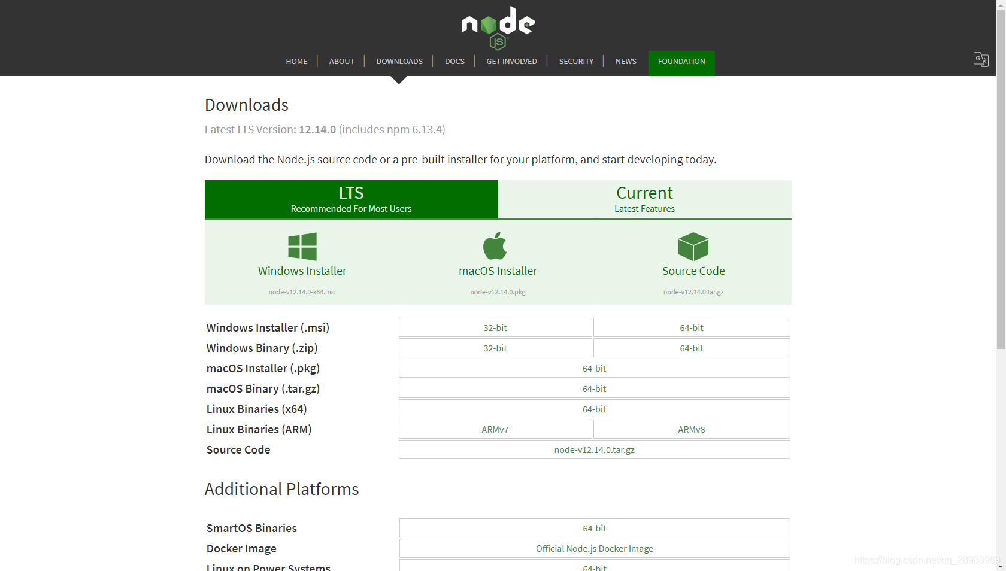The image size is (1006, 571).
Task: Open the DOWNLOADS nav item
Action: pyautogui.click(x=399, y=62)
